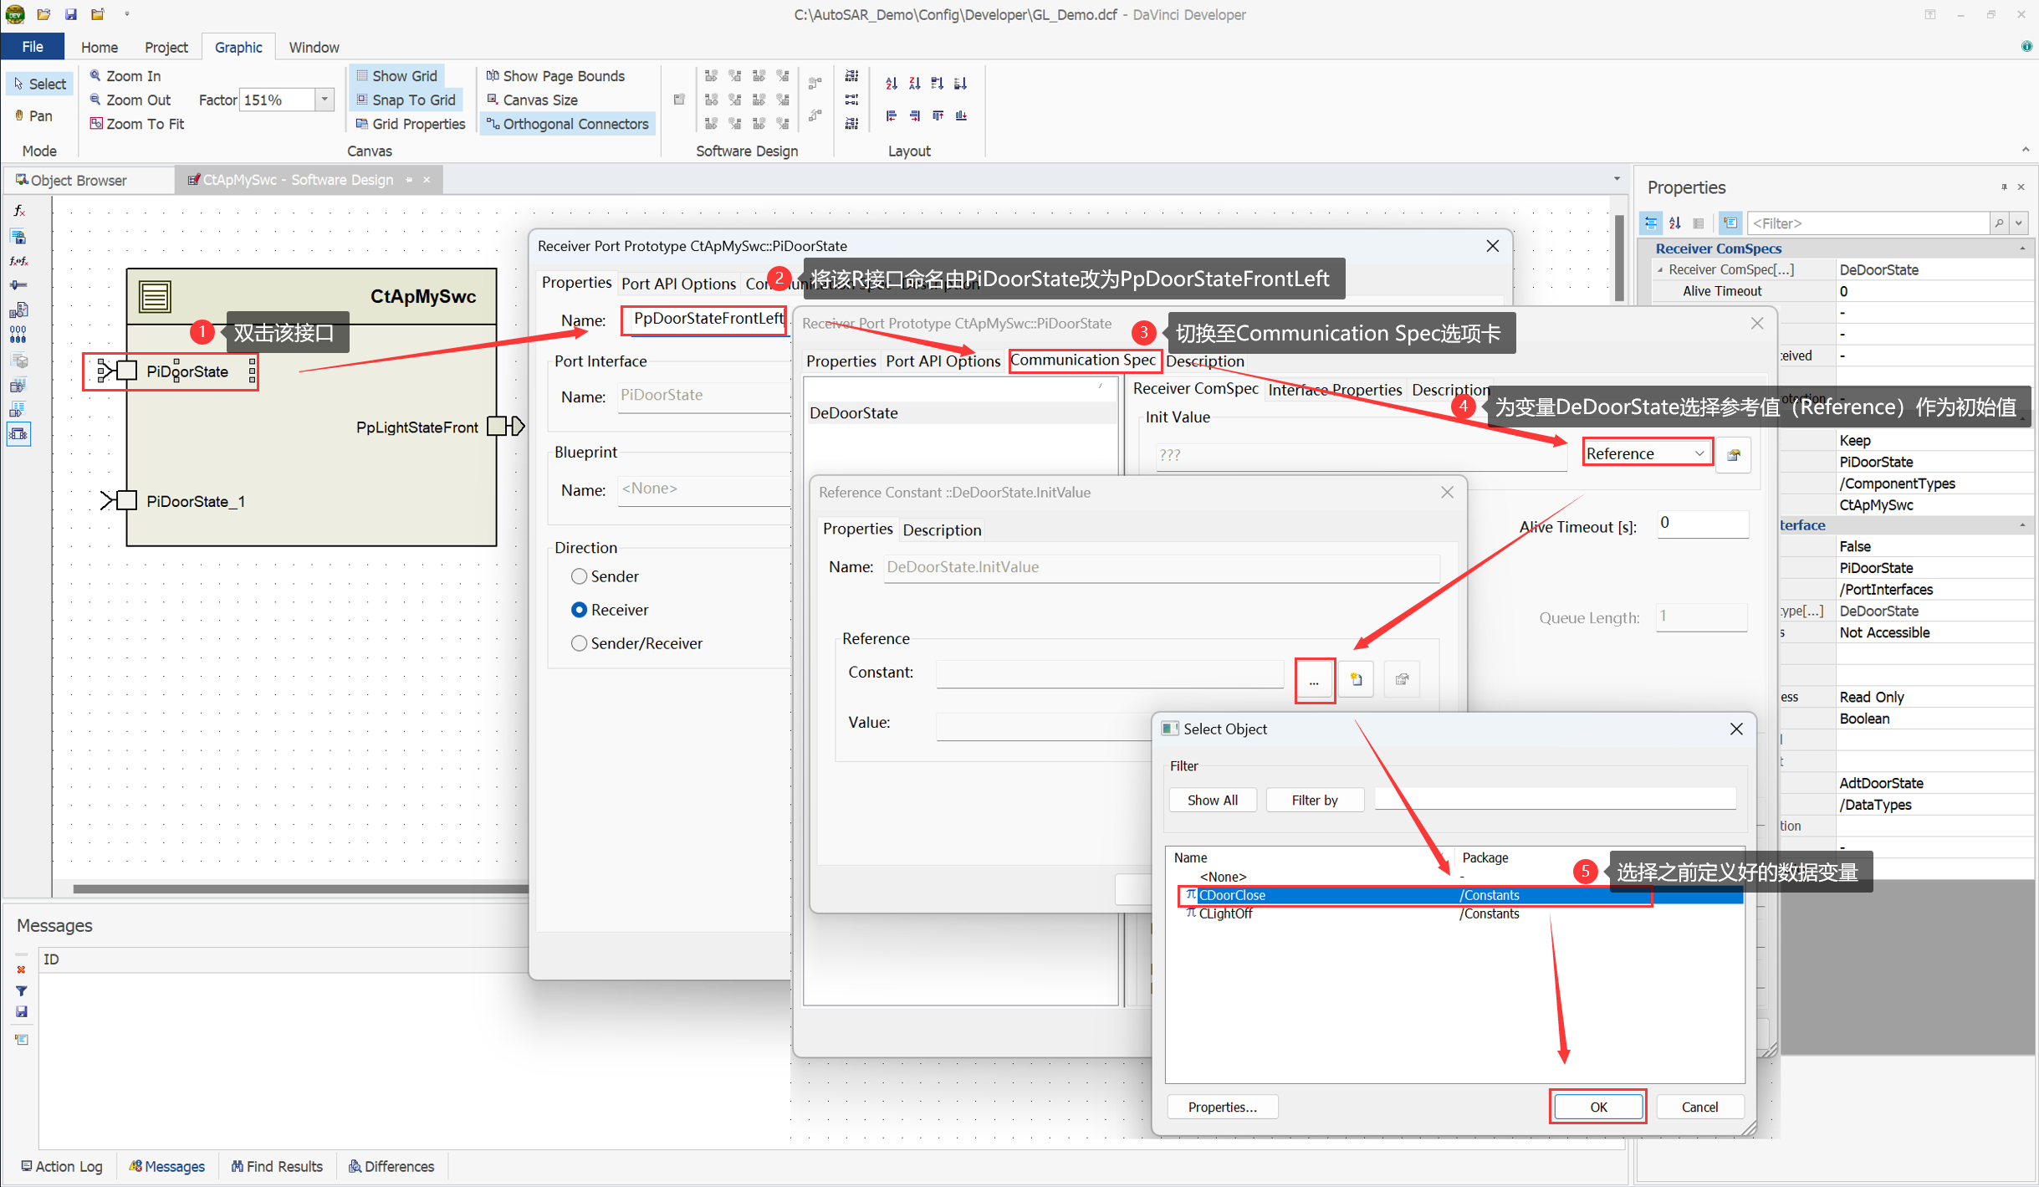
Task: Open the zoom Factor dropdown
Action: 325,100
